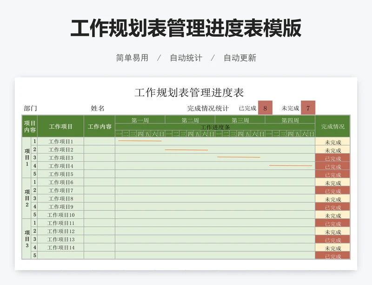The image size is (372, 285).
Task: Select the 未完成 status for 工作项目10
Action: click(x=332, y=215)
